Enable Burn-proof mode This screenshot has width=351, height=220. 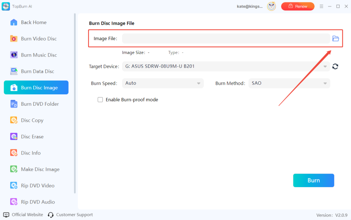pos(100,100)
